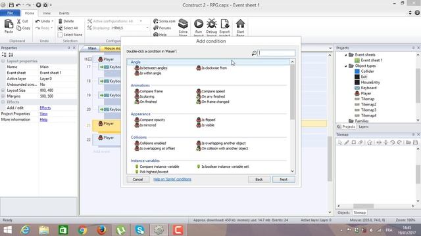Select the 'Is flipped' condition
This screenshot has height=236, width=421.
pyautogui.click(x=209, y=120)
